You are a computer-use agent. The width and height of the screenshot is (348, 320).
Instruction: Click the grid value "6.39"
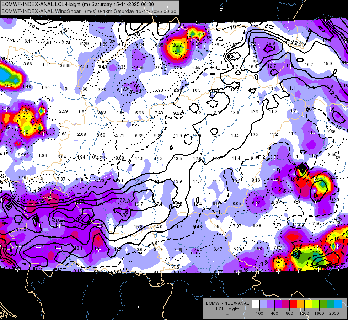click(x=139, y=135)
